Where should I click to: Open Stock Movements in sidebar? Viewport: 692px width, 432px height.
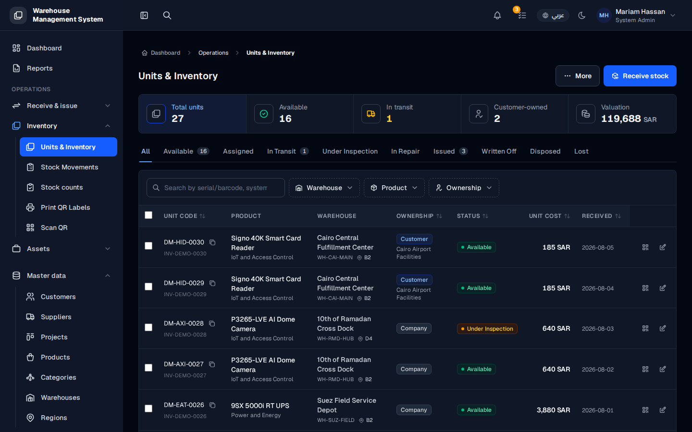click(x=68, y=167)
